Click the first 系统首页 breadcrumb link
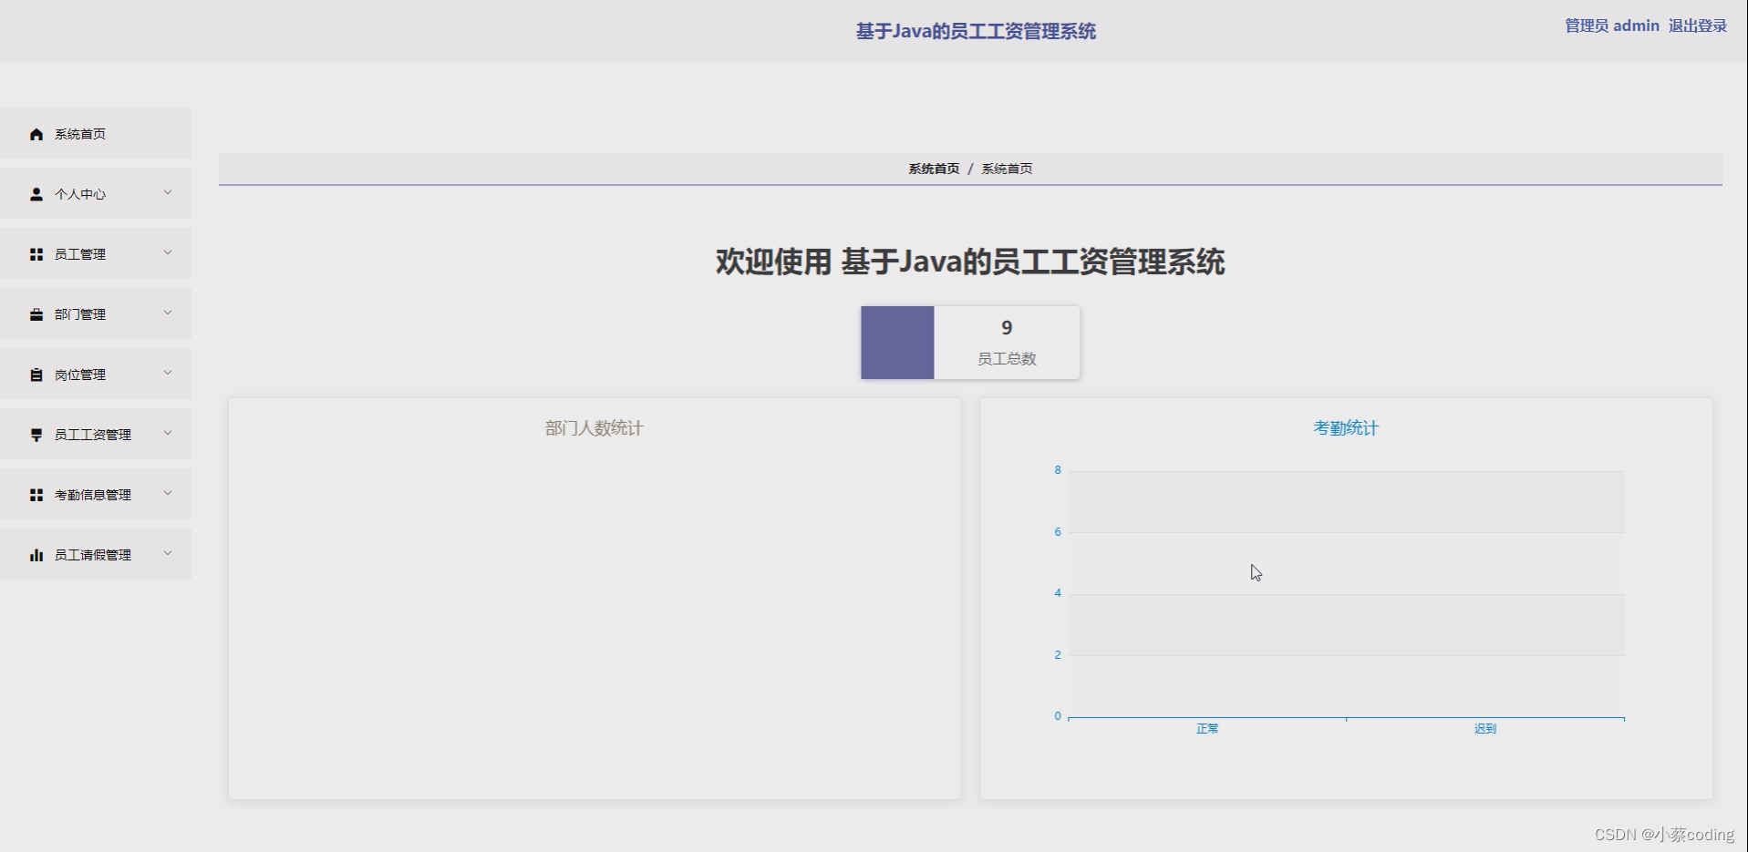 [x=934, y=169]
